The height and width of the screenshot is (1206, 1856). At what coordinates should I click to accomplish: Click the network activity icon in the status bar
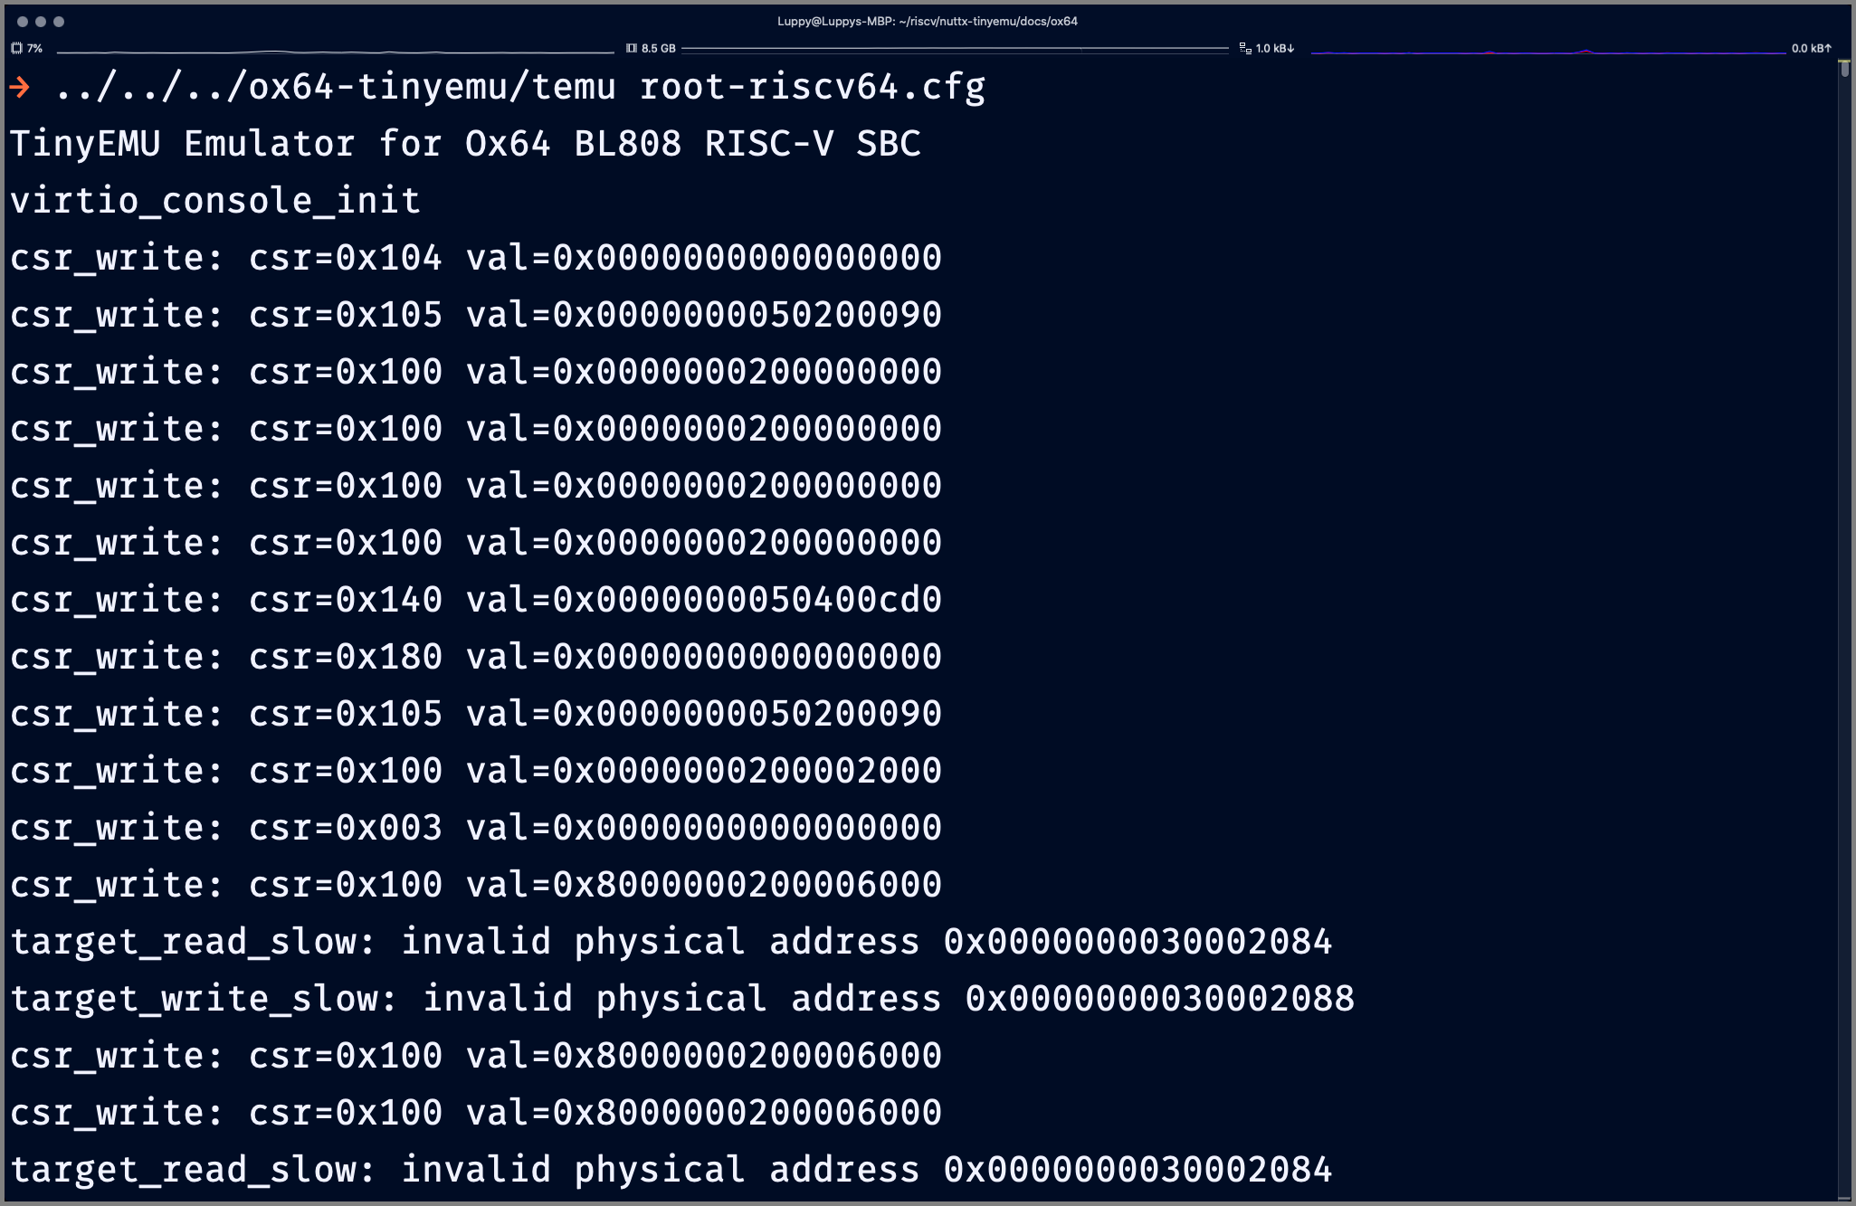1245,48
